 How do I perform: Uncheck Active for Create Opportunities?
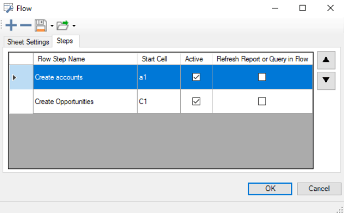coord(196,102)
